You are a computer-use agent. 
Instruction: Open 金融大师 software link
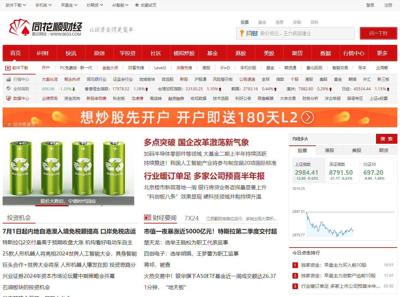click(110, 68)
